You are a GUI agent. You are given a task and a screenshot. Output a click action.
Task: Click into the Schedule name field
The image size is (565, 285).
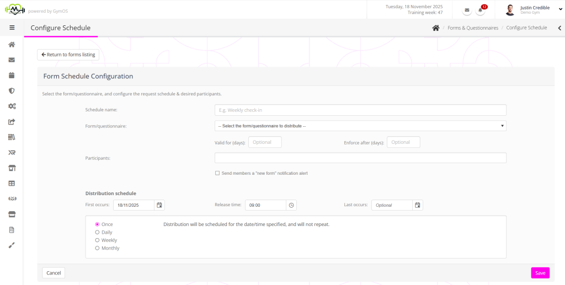click(360, 110)
